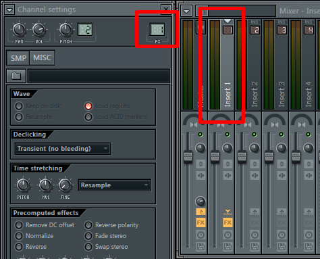Viewport: 320px width, 259px height.
Task: Open sample file browser folder icon
Action: tap(16, 76)
